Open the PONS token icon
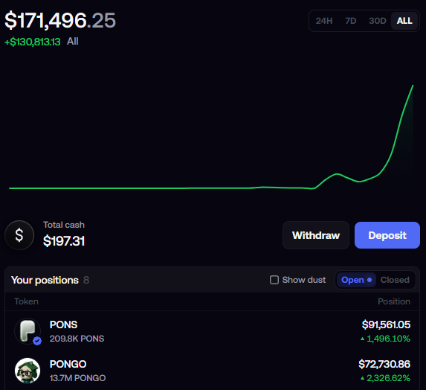The width and height of the screenshot is (426, 390). click(28, 331)
